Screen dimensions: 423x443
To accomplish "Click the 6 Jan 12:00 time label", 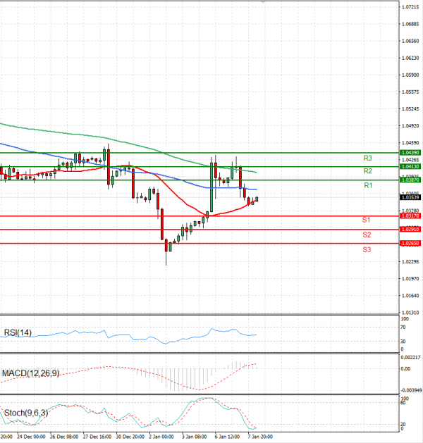I will tap(227, 437).
